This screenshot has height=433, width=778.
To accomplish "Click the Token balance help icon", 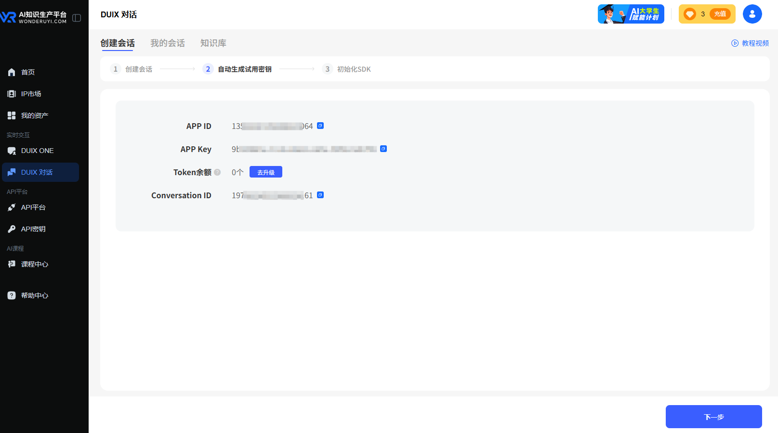I will point(217,172).
